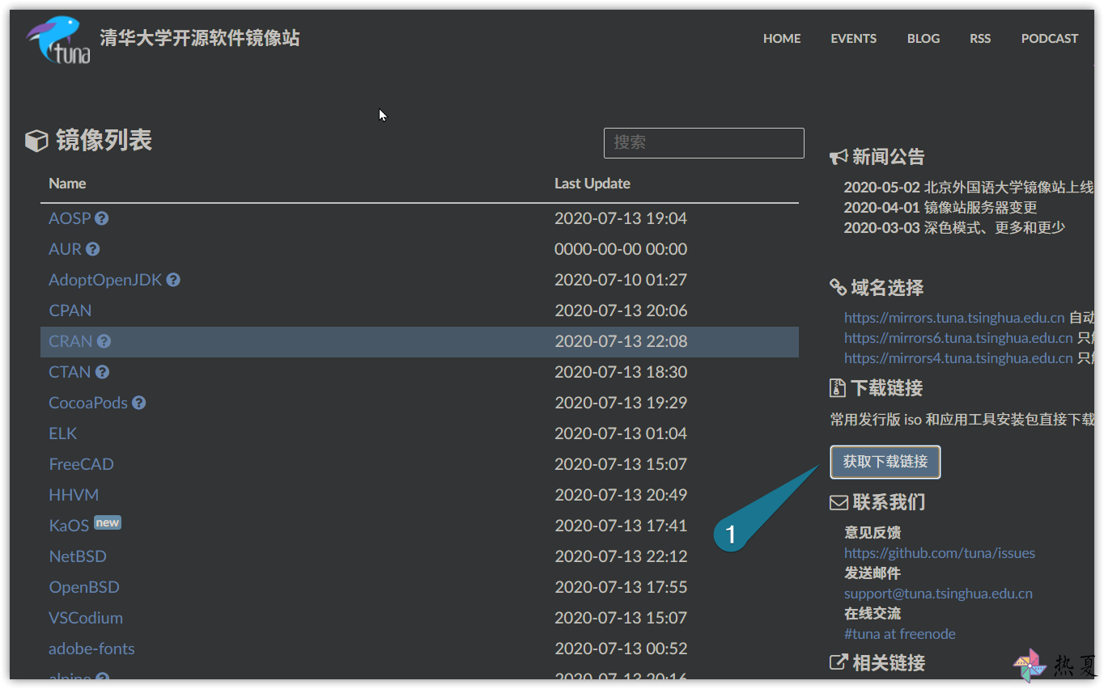1104x689 pixels.
Task: Open the help icon beside CTAN
Action: [x=102, y=372]
